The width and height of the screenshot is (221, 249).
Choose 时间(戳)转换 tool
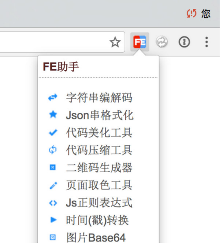coord(97,220)
